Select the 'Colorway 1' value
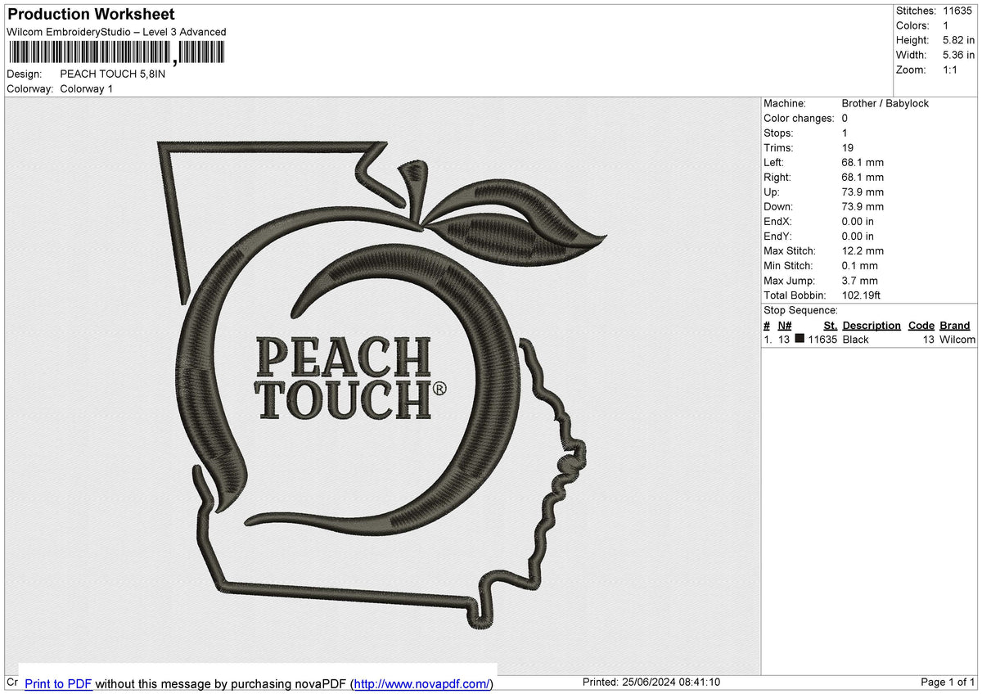The height and width of the screenshot is (694, 982). click(x=87, y=88)
